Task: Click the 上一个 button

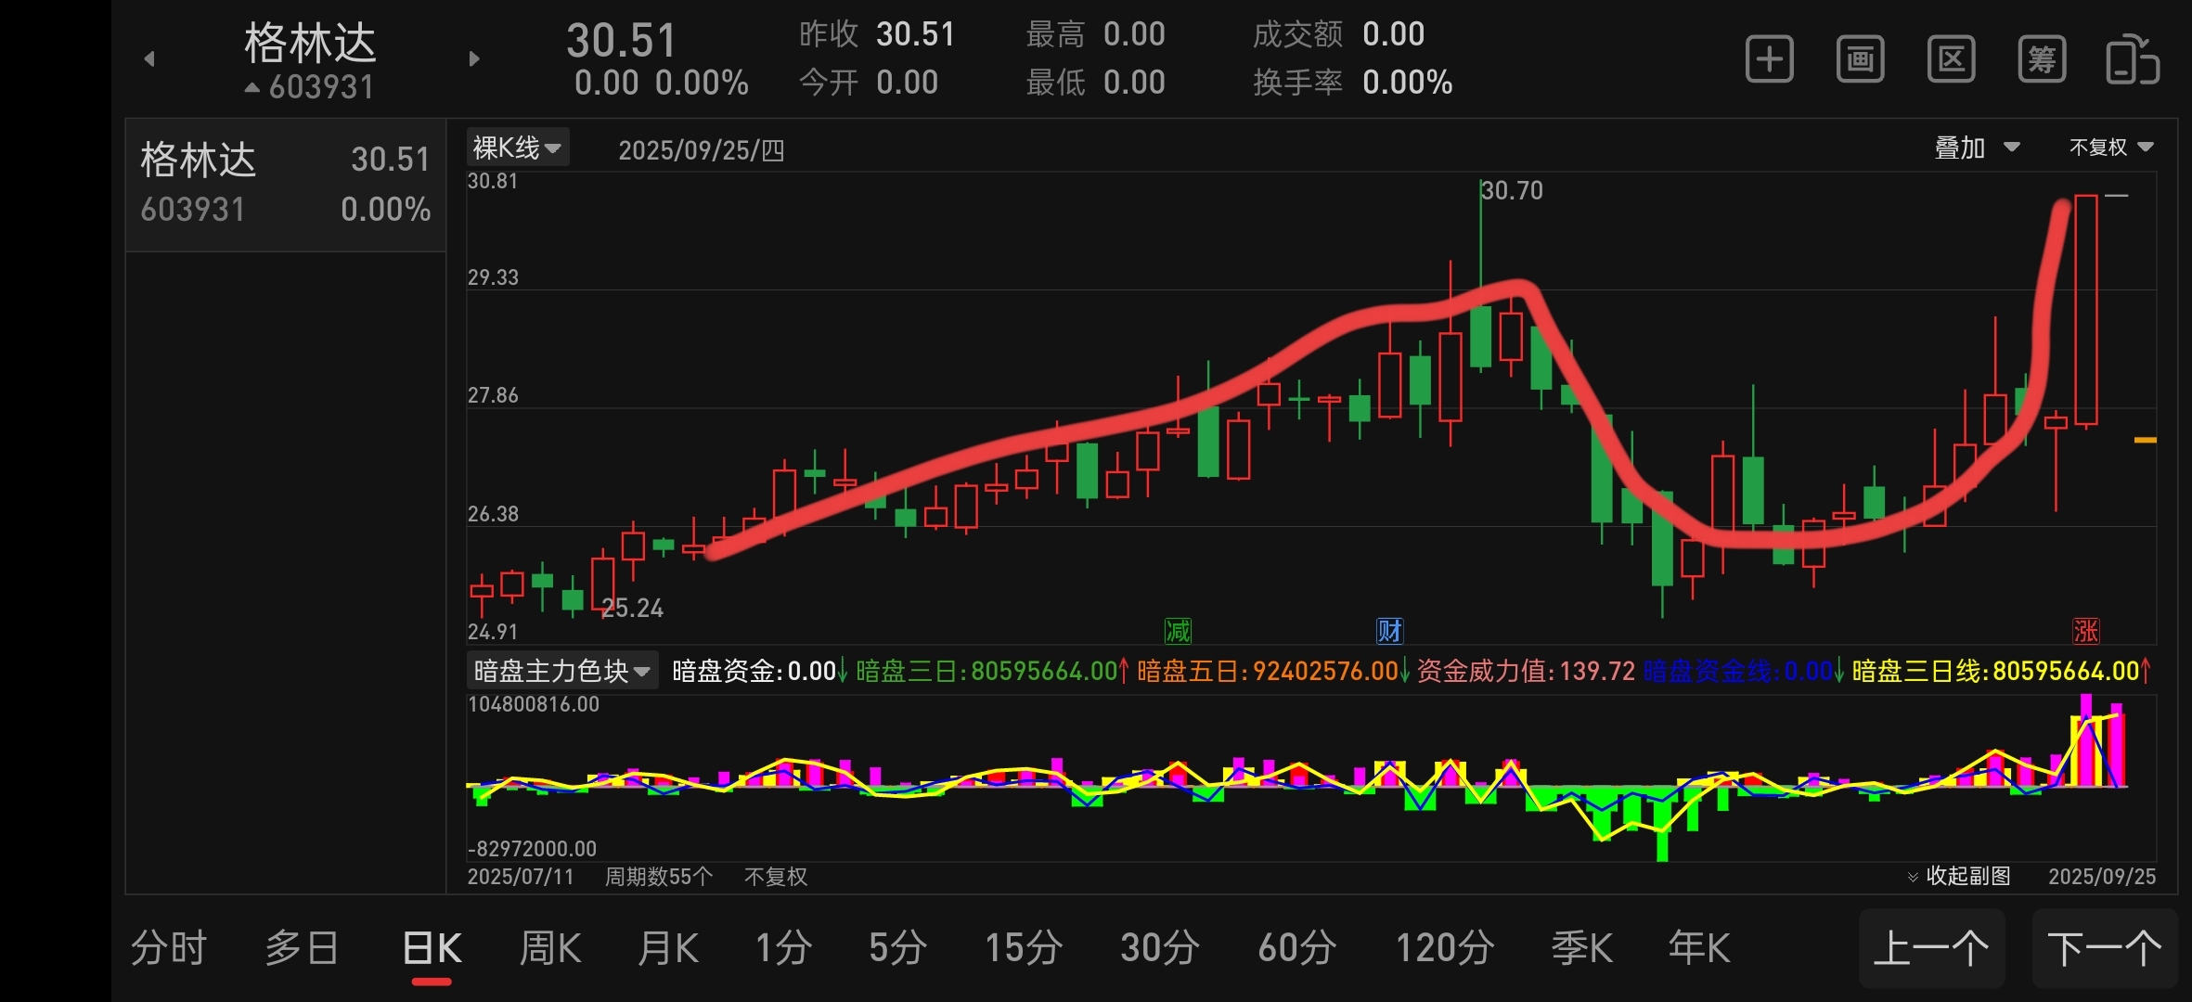Action: 1931,948
